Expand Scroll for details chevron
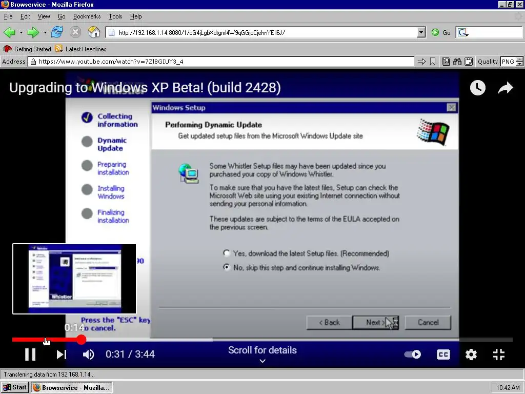This screenshot has height=394, width=525. [x=262, y=361]
